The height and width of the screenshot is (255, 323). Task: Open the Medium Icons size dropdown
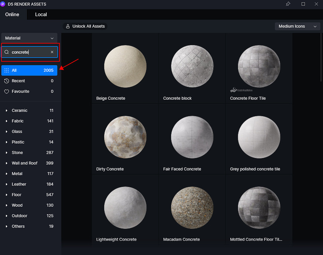pos(297,26)
